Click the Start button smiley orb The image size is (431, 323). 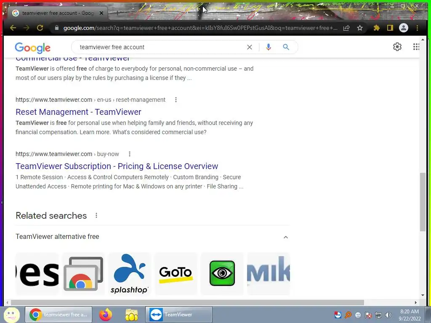[11, 315]
